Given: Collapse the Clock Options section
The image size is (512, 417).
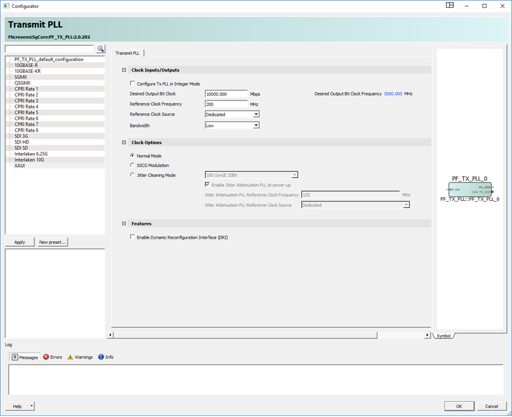Looking at the screenshot, I should pyautogui.click(x=124, y=142).
